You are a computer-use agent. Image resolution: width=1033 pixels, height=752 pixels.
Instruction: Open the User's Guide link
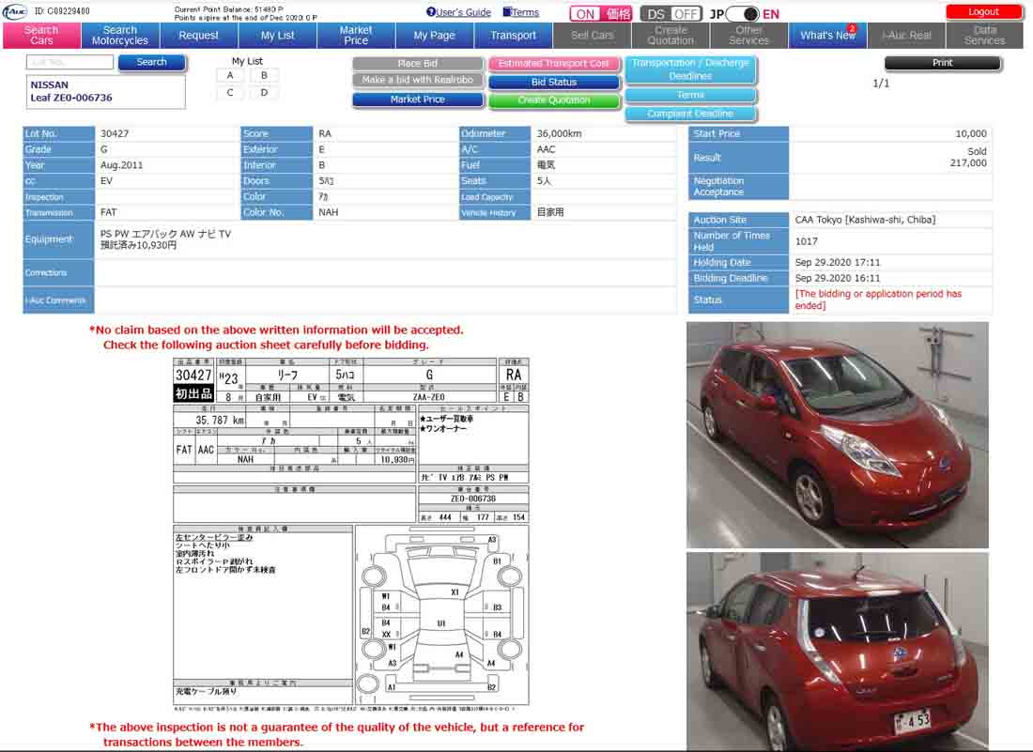point(458,12)
